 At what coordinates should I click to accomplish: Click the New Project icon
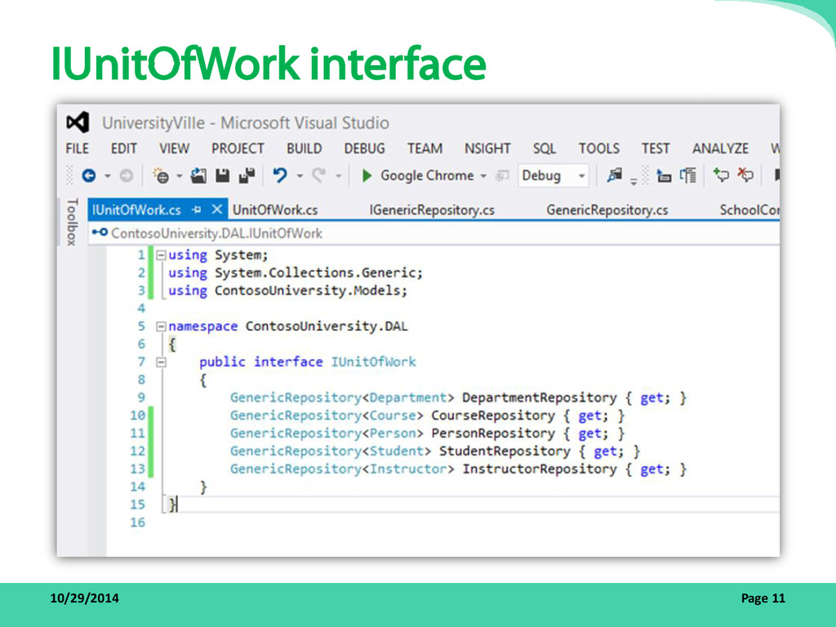click(161, 176)
